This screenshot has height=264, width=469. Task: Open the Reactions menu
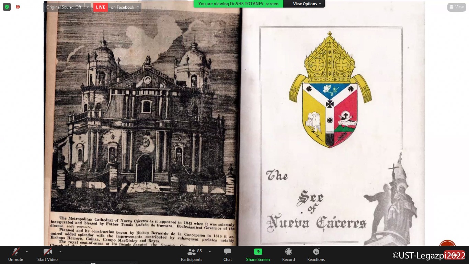[316, 255]
